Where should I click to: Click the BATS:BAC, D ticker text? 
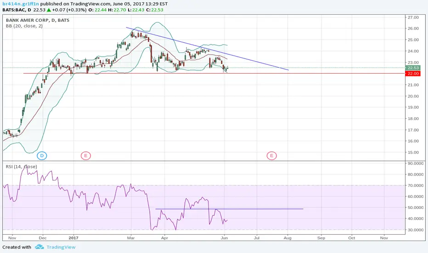(x=17, y=10)
